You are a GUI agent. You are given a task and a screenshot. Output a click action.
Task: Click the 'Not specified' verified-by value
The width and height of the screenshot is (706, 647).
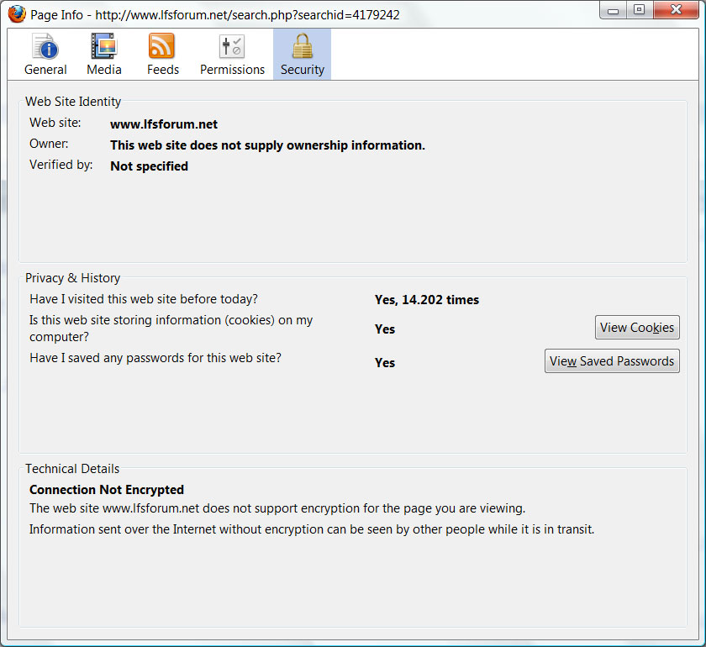click(x=149, y=166)
